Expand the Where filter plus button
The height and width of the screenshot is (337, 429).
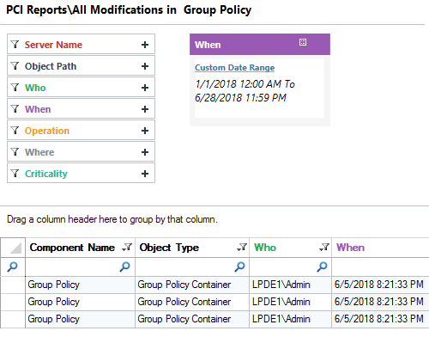[145, 152]
